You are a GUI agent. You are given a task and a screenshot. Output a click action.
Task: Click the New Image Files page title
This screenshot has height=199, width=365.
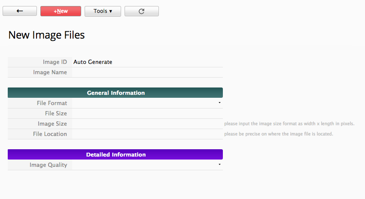pyautogui.click(x=46, y=35)
